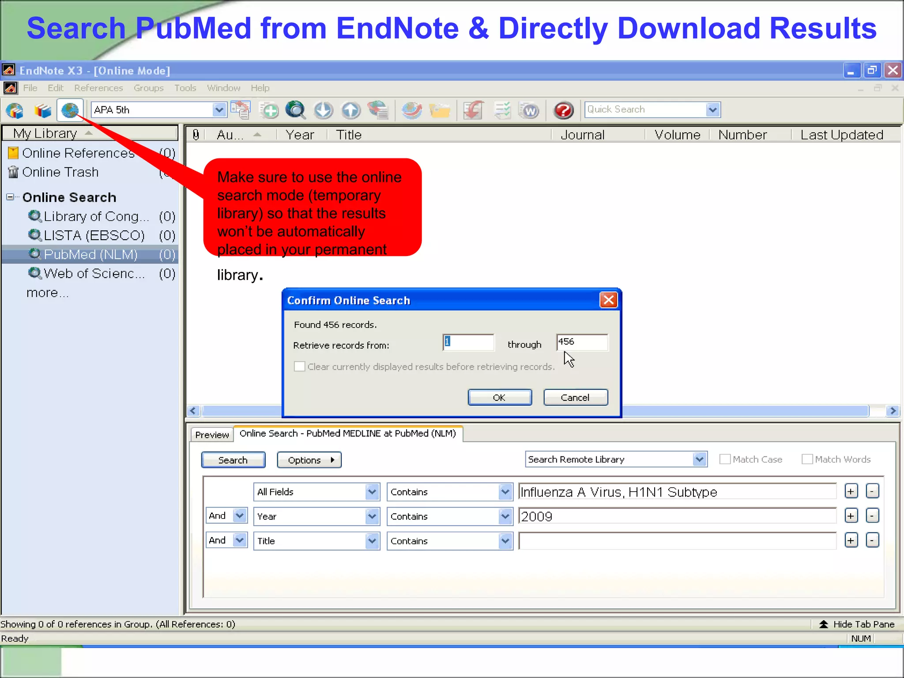Open the File menu
Viewport: 904px width, 678px height.
coord(30,88)
